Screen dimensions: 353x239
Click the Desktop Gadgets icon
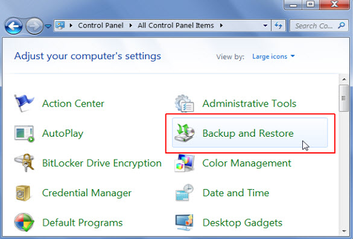pyautogui.click(x=185, y=222)
